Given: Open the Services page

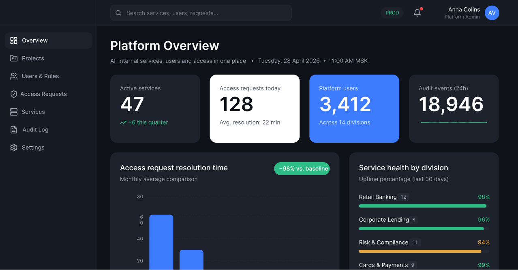Looking at the screenshot, I should (x=49, y=112).
